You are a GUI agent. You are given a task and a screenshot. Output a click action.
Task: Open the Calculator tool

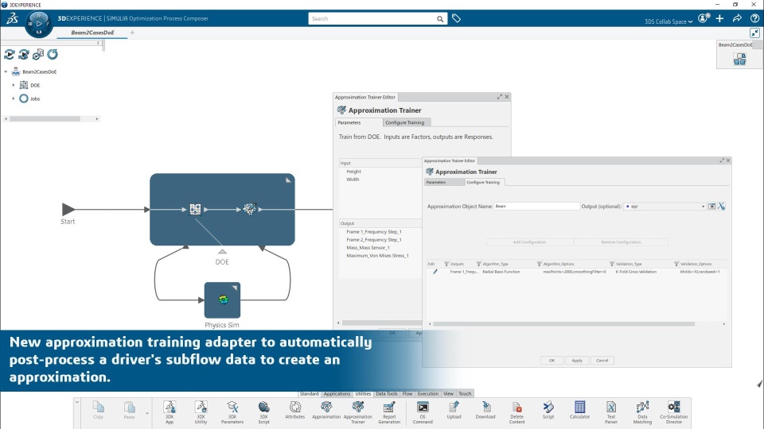579,410
